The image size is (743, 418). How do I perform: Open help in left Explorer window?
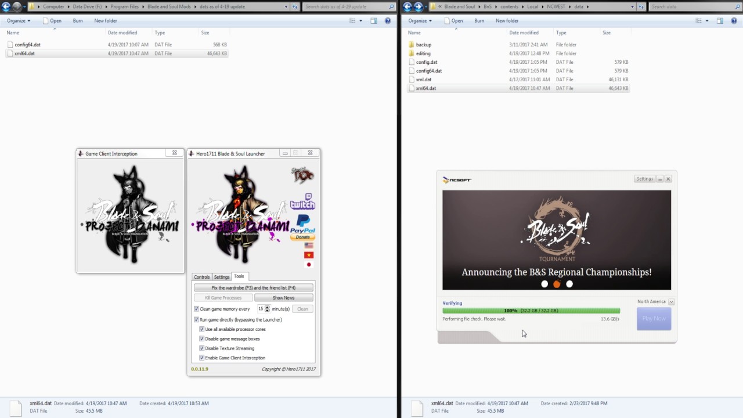tap(388, 21)
